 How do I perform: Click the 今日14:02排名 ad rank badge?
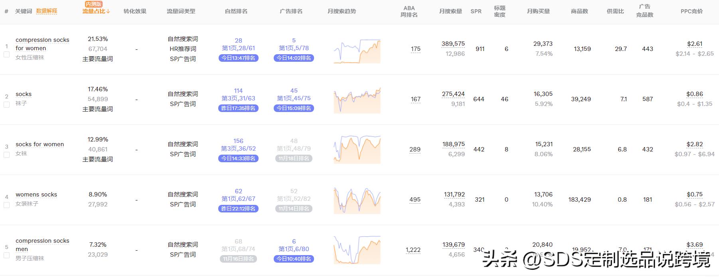294,58
